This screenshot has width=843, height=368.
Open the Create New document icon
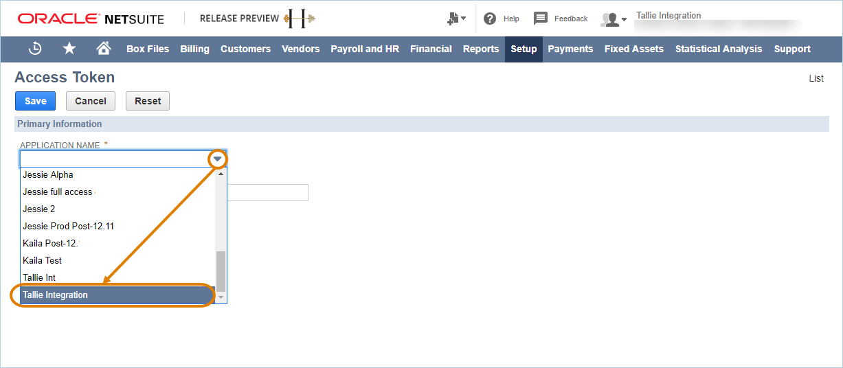pyautogui.click(x=456, y=19)
